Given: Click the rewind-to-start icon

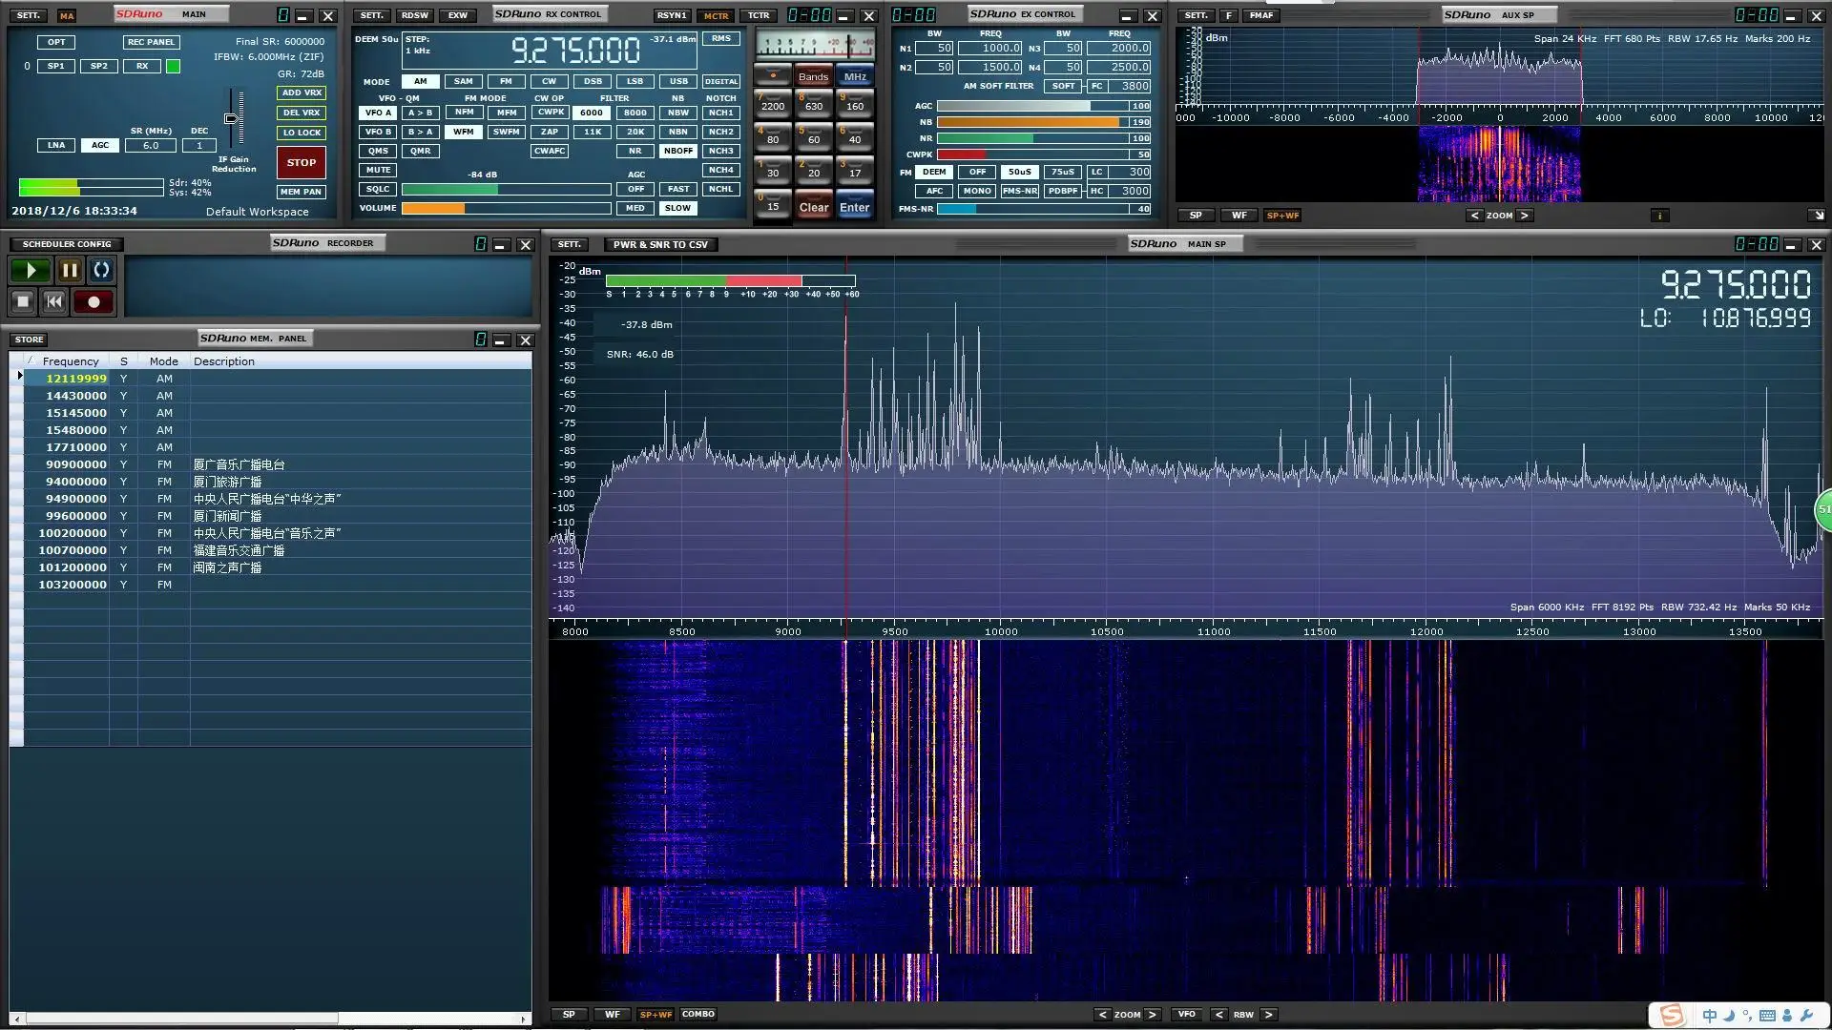Looking at the screenshot, I should (54, 302).
